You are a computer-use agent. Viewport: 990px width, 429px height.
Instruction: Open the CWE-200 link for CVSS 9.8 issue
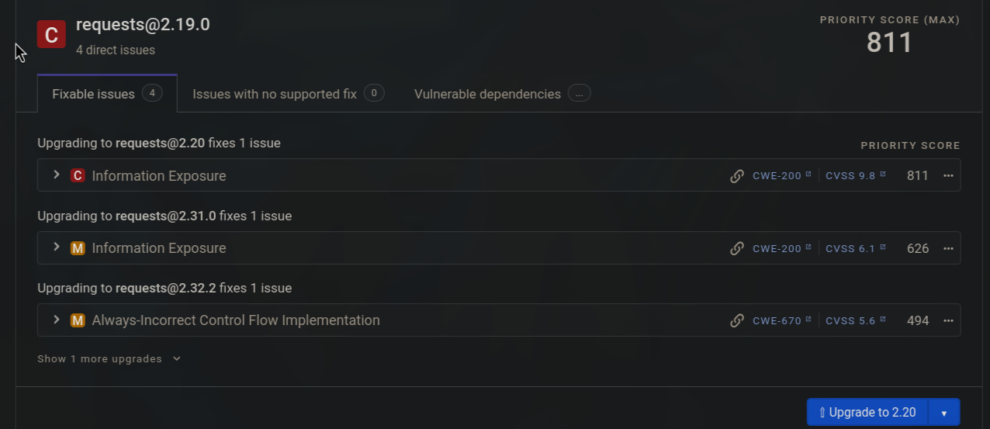pyautogui.click(x=781, y=176)
